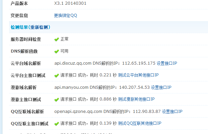The height and width of the screenshot is (134, 208).
Task: Click the 漫游域名解析 label
Action: (23, 87)
